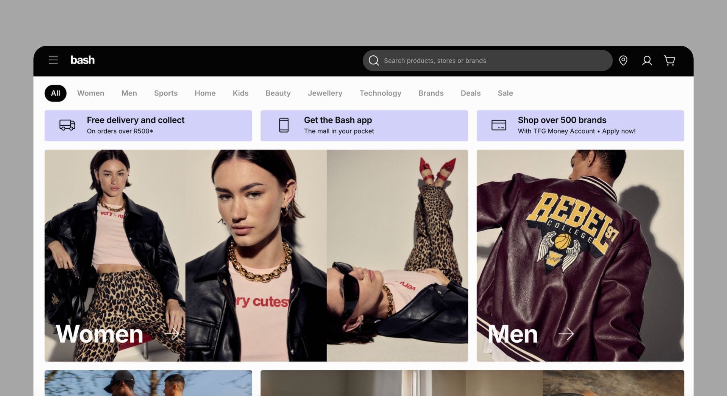Click the account profile icon
The width and height of the screenshot is (727, 396).
pos(647,61)
